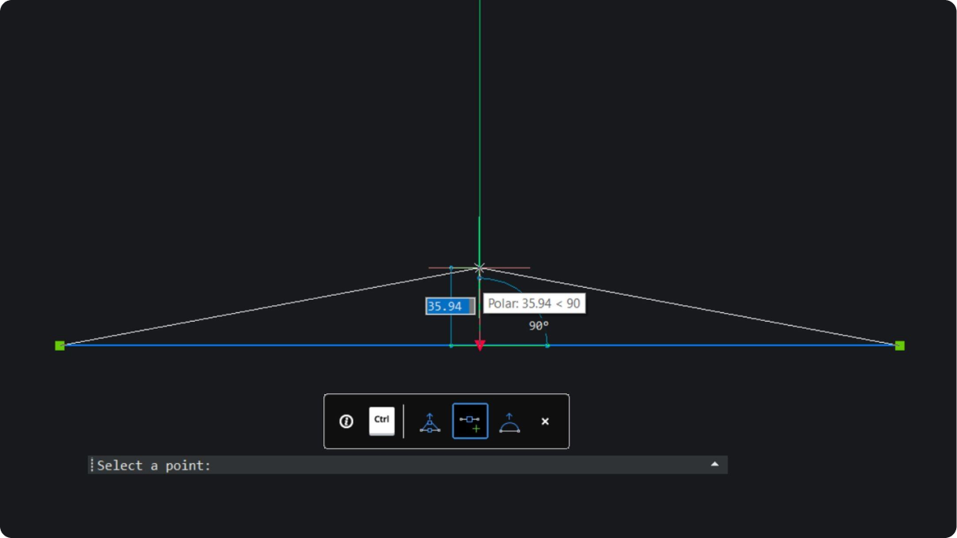Expand the command line history panel
The height and width of the screenshot is (538, 957).
[x=715, y=464]
